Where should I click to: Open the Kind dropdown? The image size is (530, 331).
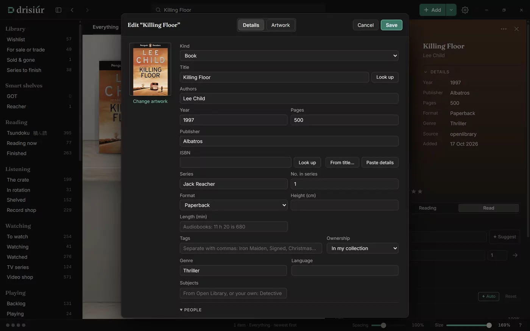[289, 56]
